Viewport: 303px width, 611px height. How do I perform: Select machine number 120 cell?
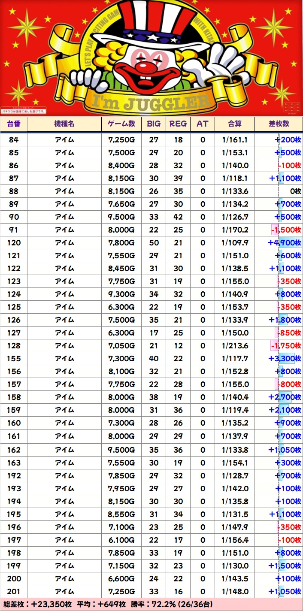14,243
